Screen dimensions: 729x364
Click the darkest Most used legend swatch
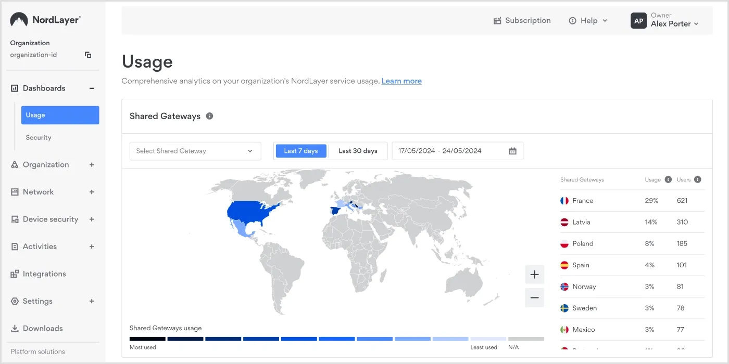coord(147,339)
